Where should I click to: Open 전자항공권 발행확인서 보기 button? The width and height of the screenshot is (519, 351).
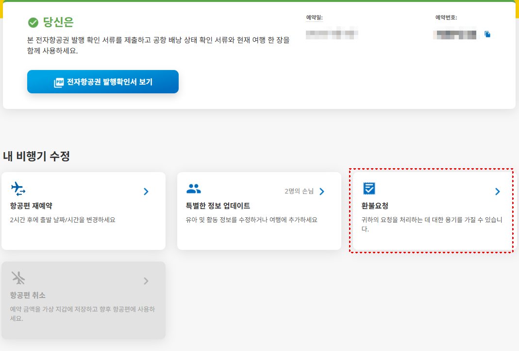103,82
